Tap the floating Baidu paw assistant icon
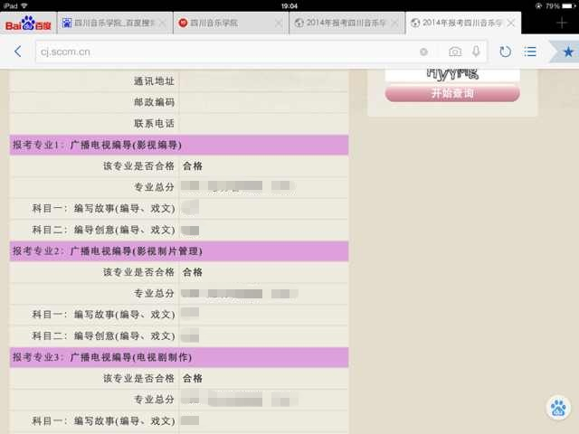The height and width of the screenshot is (434, 579). 558,408
